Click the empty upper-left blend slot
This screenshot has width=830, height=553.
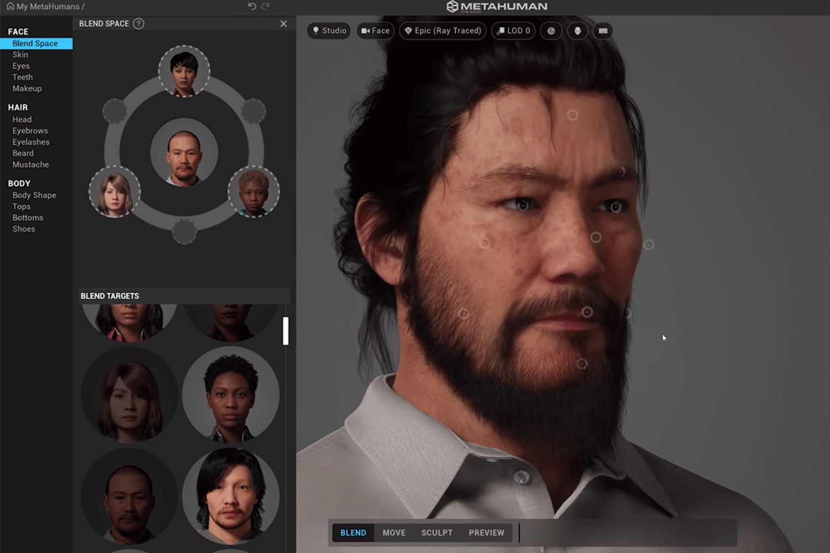click(115, 111)
